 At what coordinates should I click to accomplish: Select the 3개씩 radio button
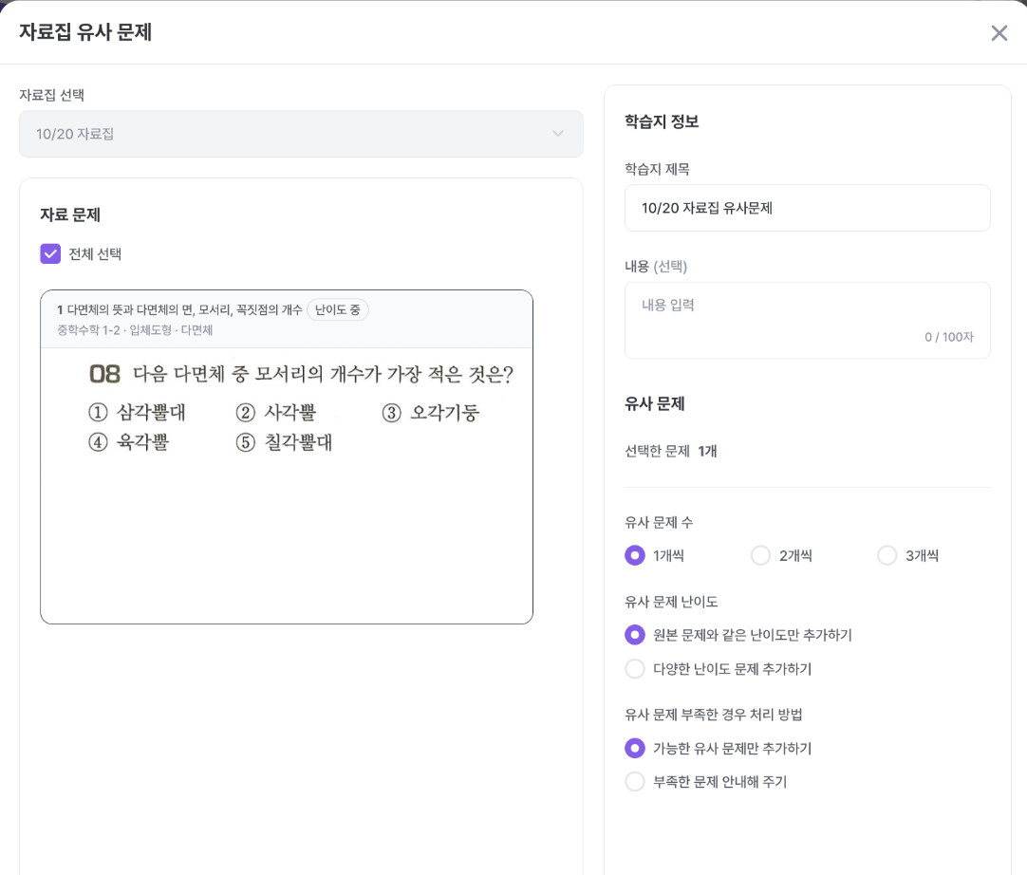point(887,555)
